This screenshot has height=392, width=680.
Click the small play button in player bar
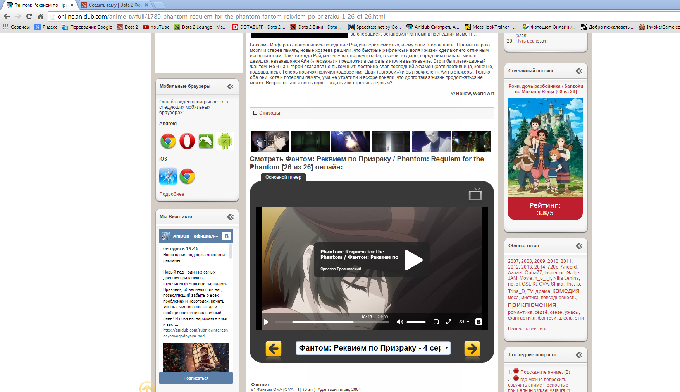coord(266,322)
